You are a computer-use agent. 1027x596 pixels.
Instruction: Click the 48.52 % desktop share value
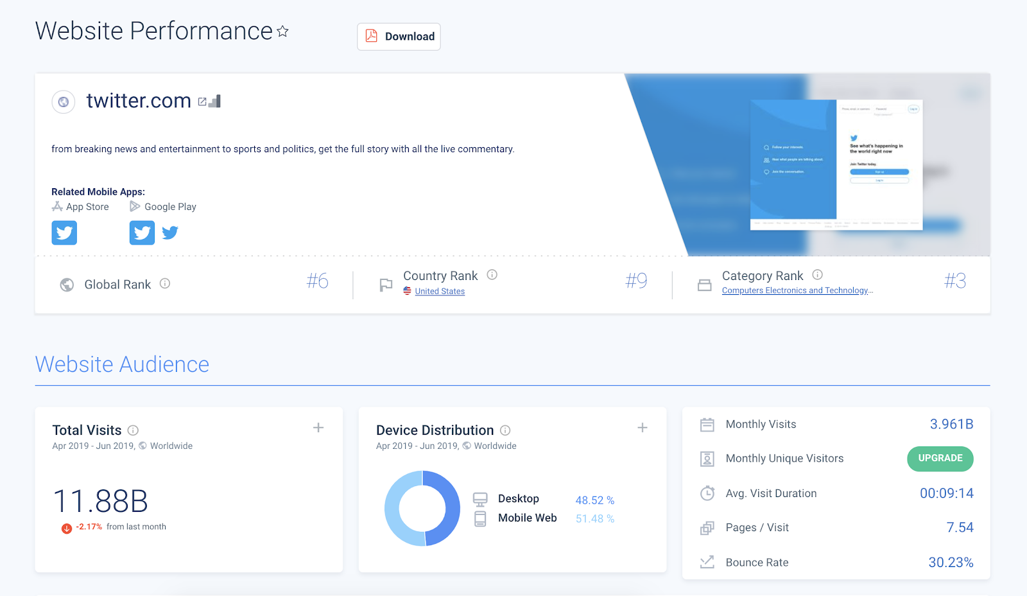(x=595, y=500)
